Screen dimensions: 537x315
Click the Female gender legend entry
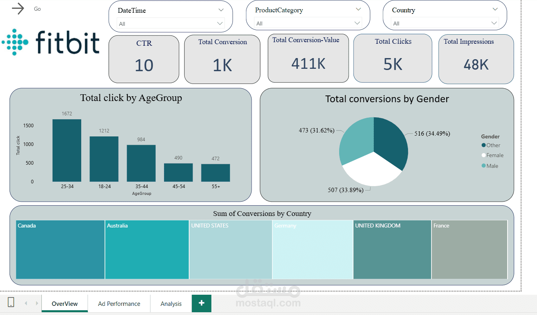click(492, 155)
